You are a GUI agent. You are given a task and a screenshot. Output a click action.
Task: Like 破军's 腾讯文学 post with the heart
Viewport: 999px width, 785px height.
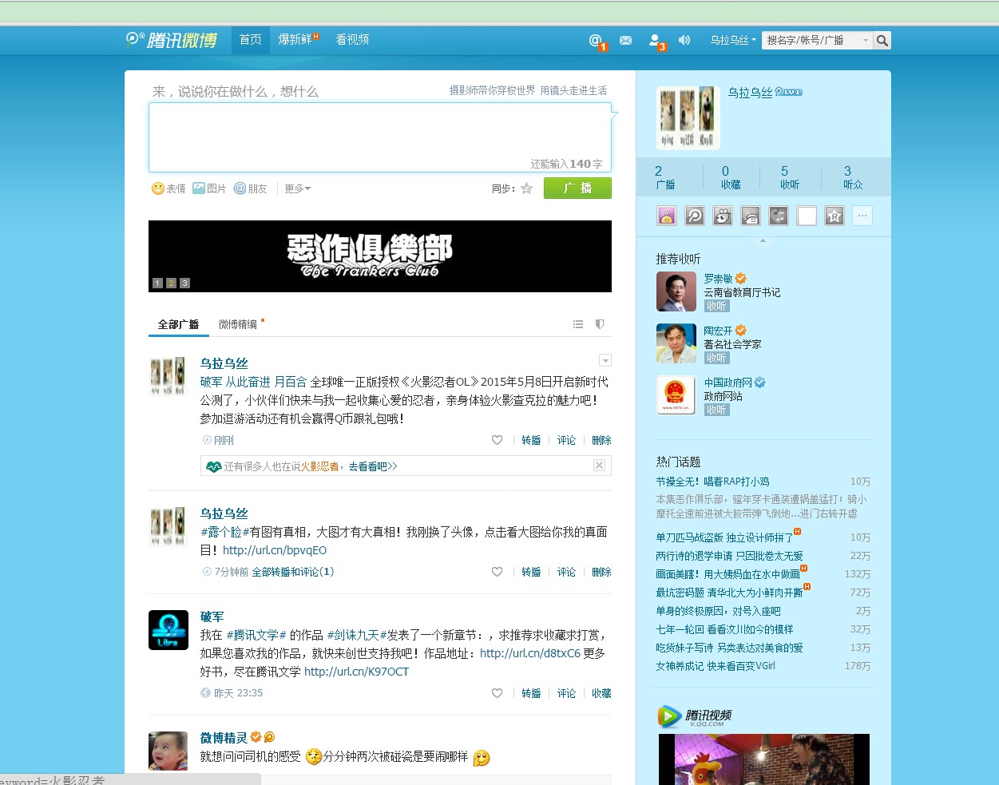pyautogui.click(x=497, y=693)
